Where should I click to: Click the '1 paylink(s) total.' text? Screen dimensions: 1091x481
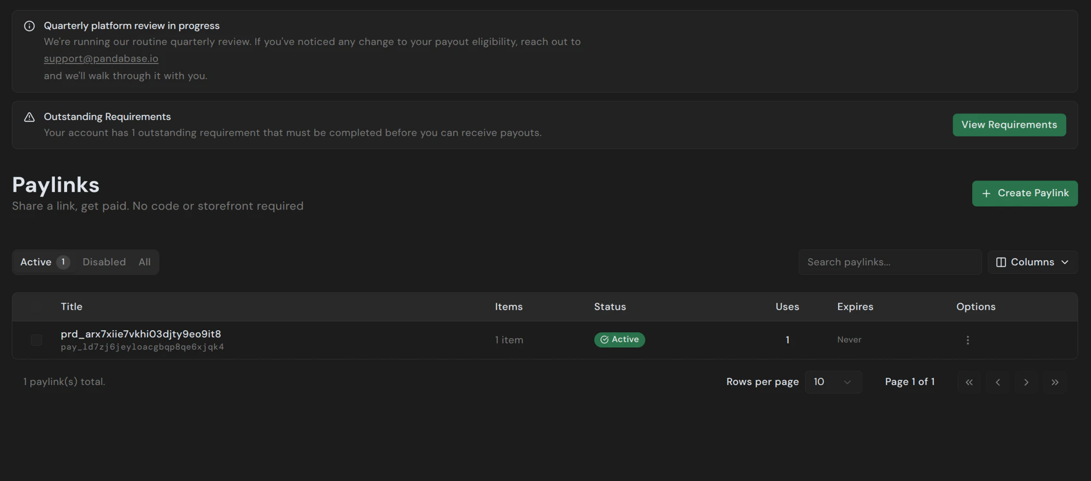coord(64,382)
